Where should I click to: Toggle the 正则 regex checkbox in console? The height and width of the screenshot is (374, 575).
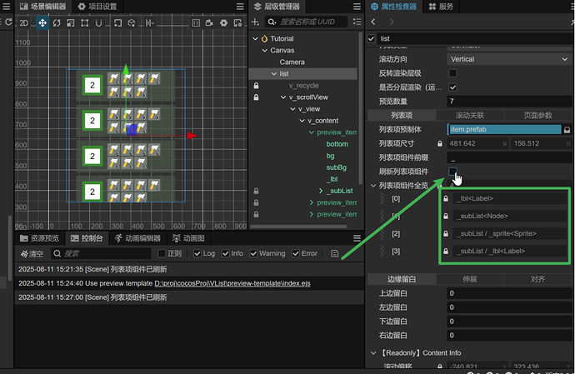click(x=162, y=253)
